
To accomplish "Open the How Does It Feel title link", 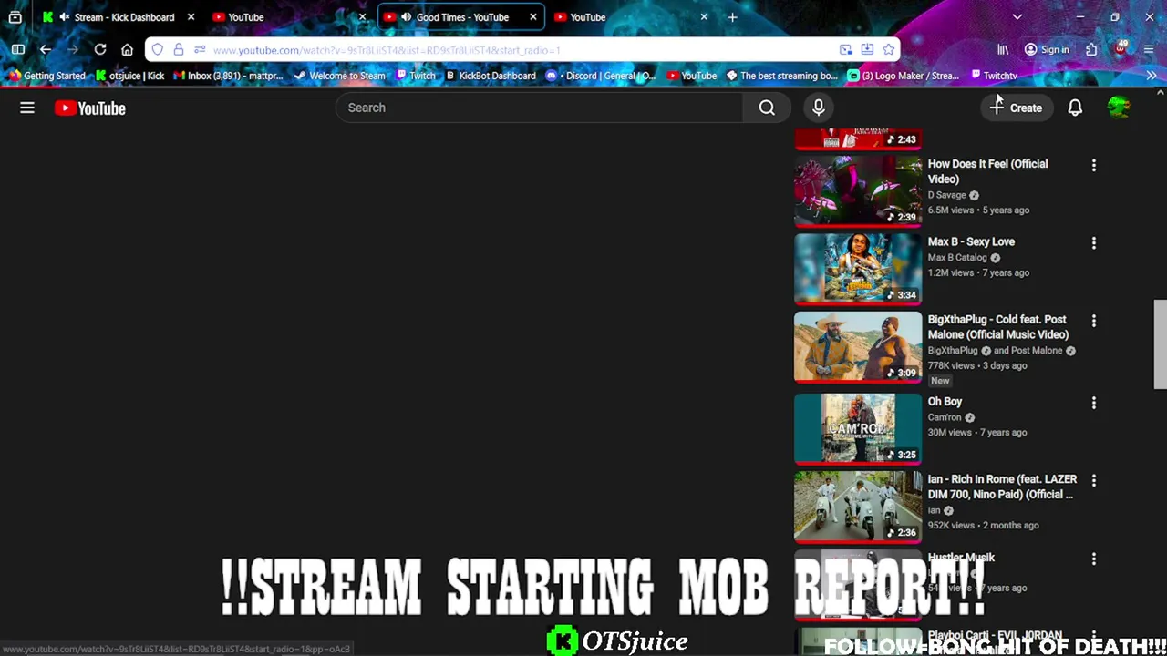I will [987, 171].
